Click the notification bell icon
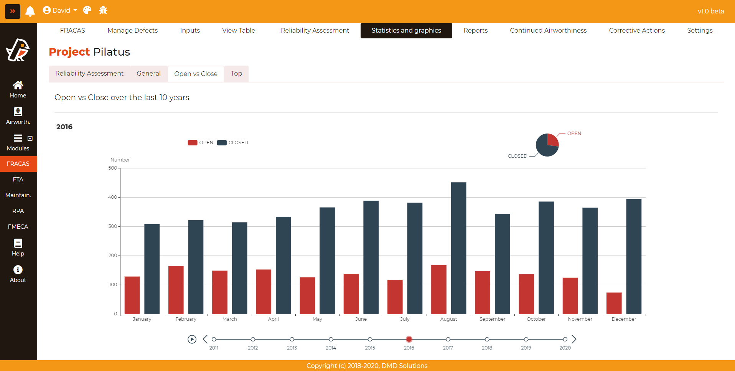 tap(30, 11)
